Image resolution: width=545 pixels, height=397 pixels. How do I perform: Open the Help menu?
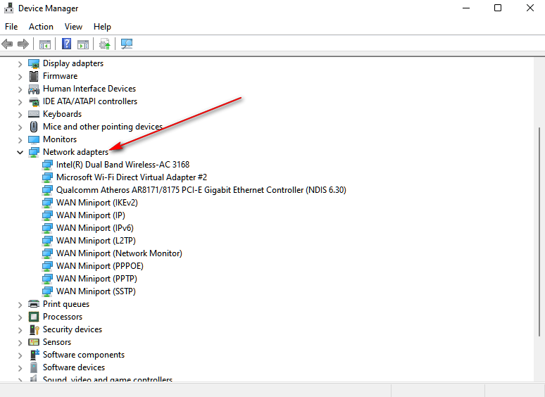coord(102,27)
